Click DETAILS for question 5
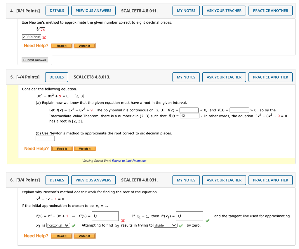This screenshot has width=299, height=249. point(56,77)
